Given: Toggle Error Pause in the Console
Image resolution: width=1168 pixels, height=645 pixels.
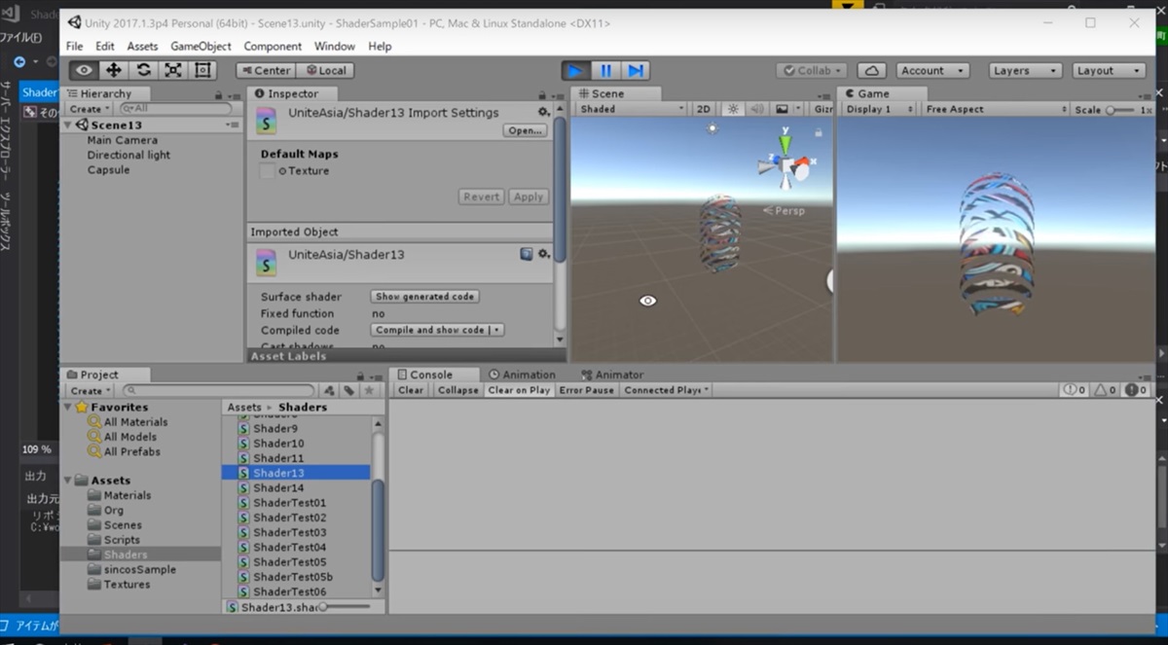Looking at the screenshot, I should click(586, 390).
